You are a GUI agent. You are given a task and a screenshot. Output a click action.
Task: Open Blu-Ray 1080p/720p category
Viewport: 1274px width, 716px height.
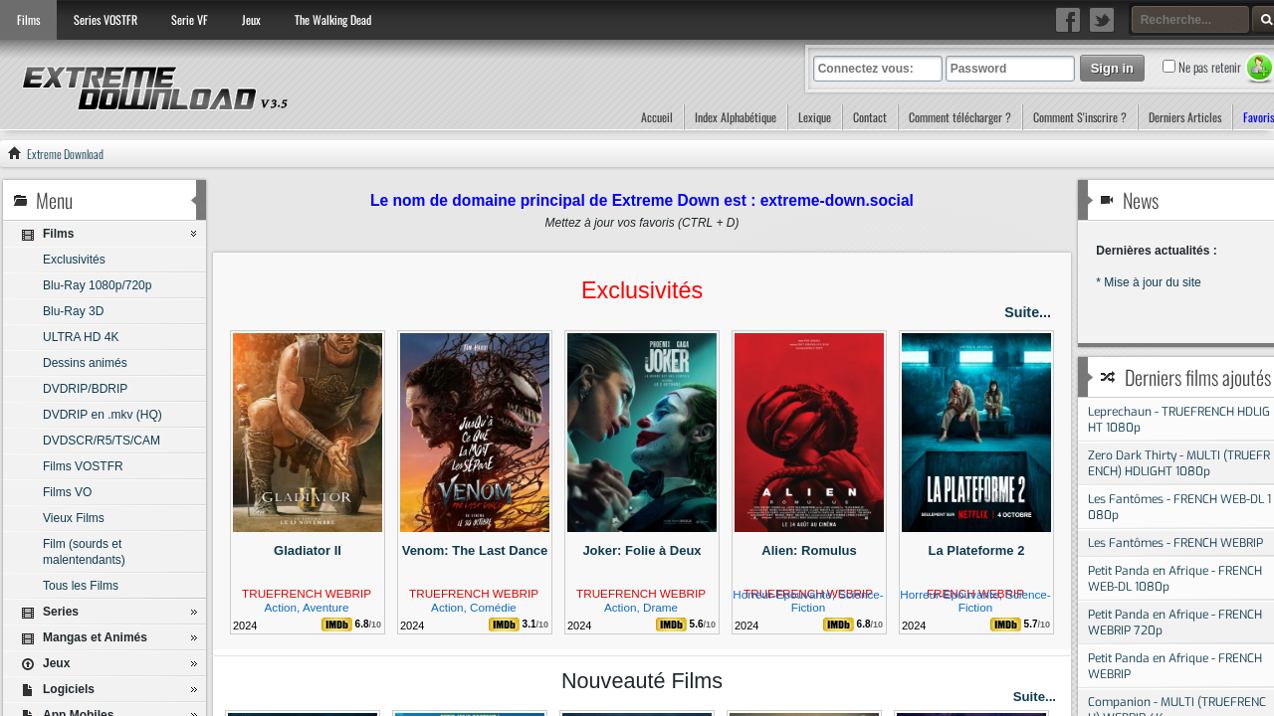coord(97,285)
